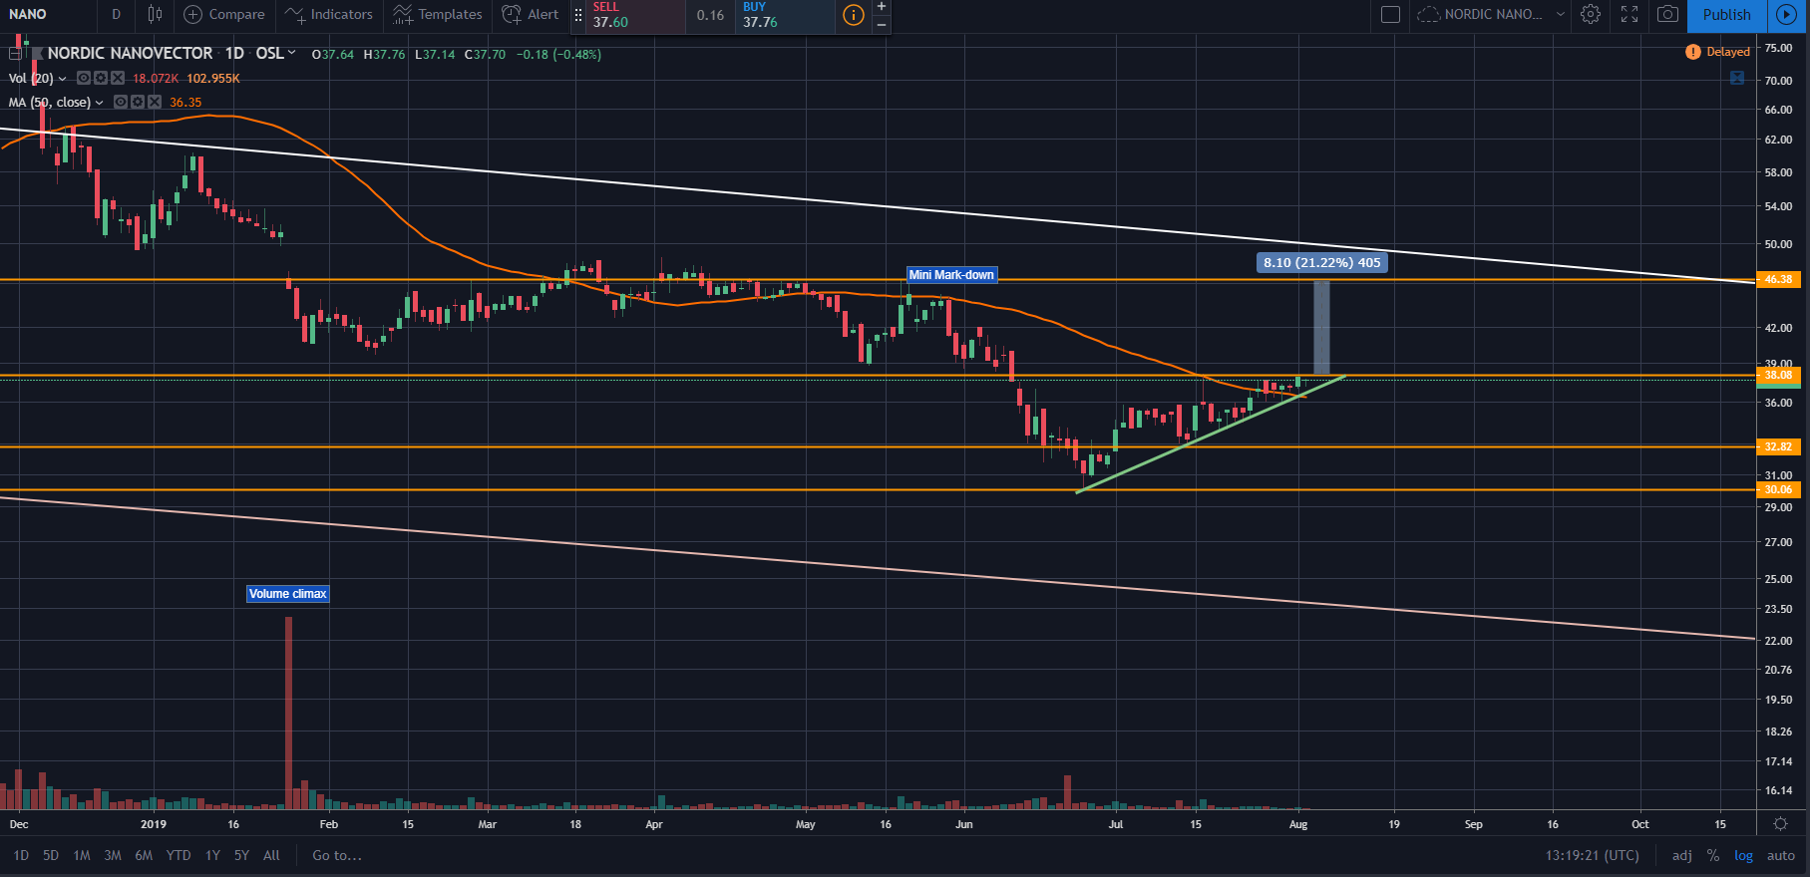The image size is (1810, 877).
Task: Toggle adj price adjustment
Action: (x=1682, y=855)
